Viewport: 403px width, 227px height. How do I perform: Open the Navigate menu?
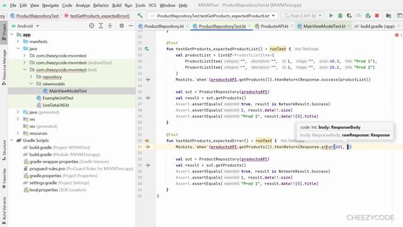(x=50, y=5)
